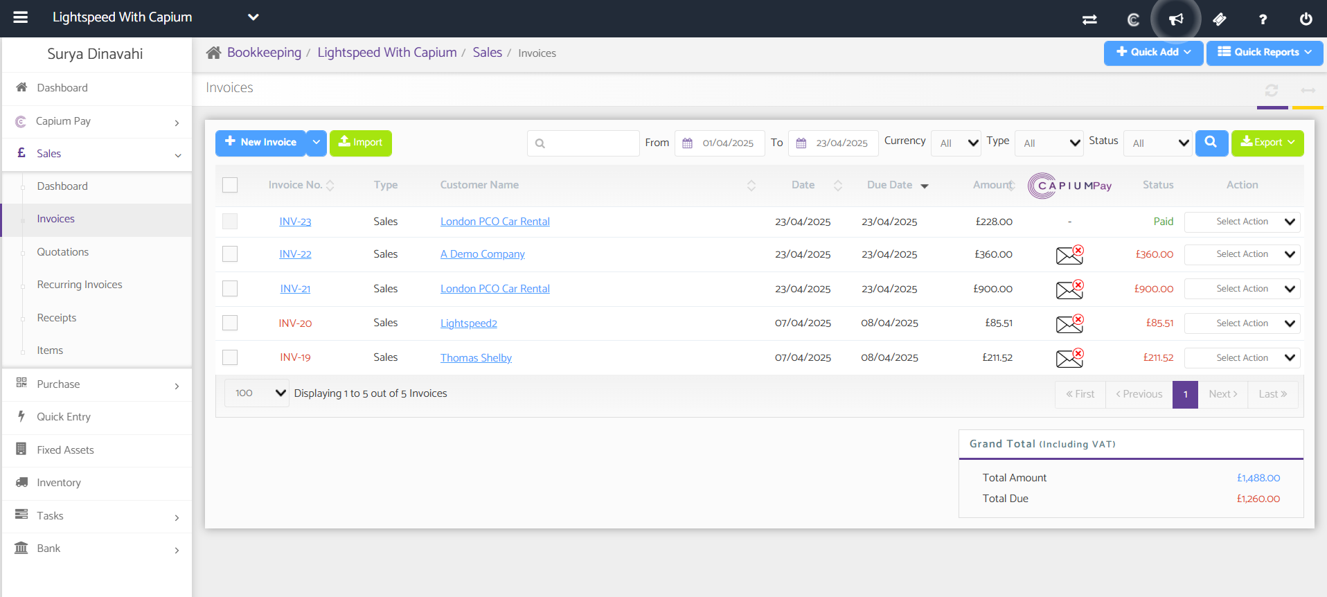Screen dimensions: 1327x597
Task: Click the refresh icon beside Invoices heading
Action: click(1272, 90)
